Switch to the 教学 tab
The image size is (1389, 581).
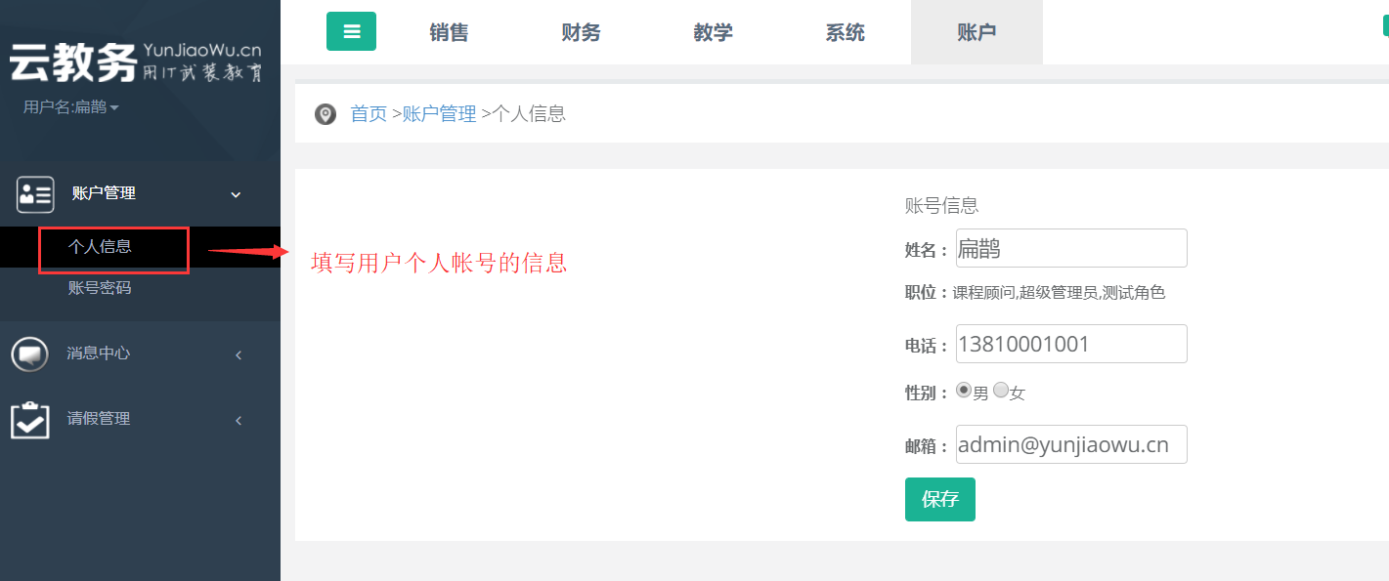tap(713, 32)
